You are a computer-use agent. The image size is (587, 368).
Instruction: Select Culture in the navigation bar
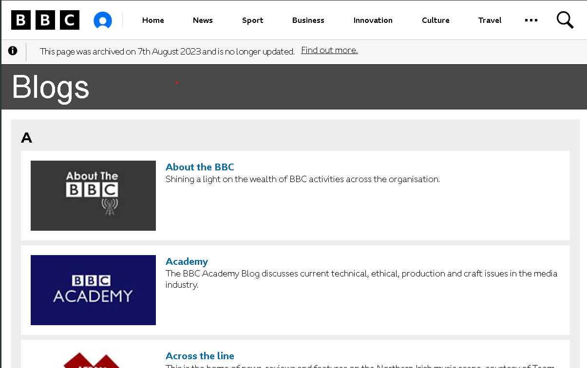(x=436, y=20)
